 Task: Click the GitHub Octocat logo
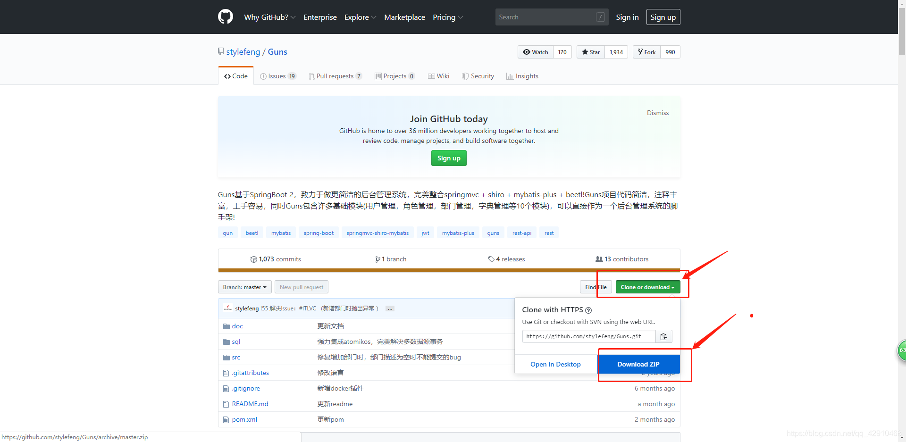[225, 17]
